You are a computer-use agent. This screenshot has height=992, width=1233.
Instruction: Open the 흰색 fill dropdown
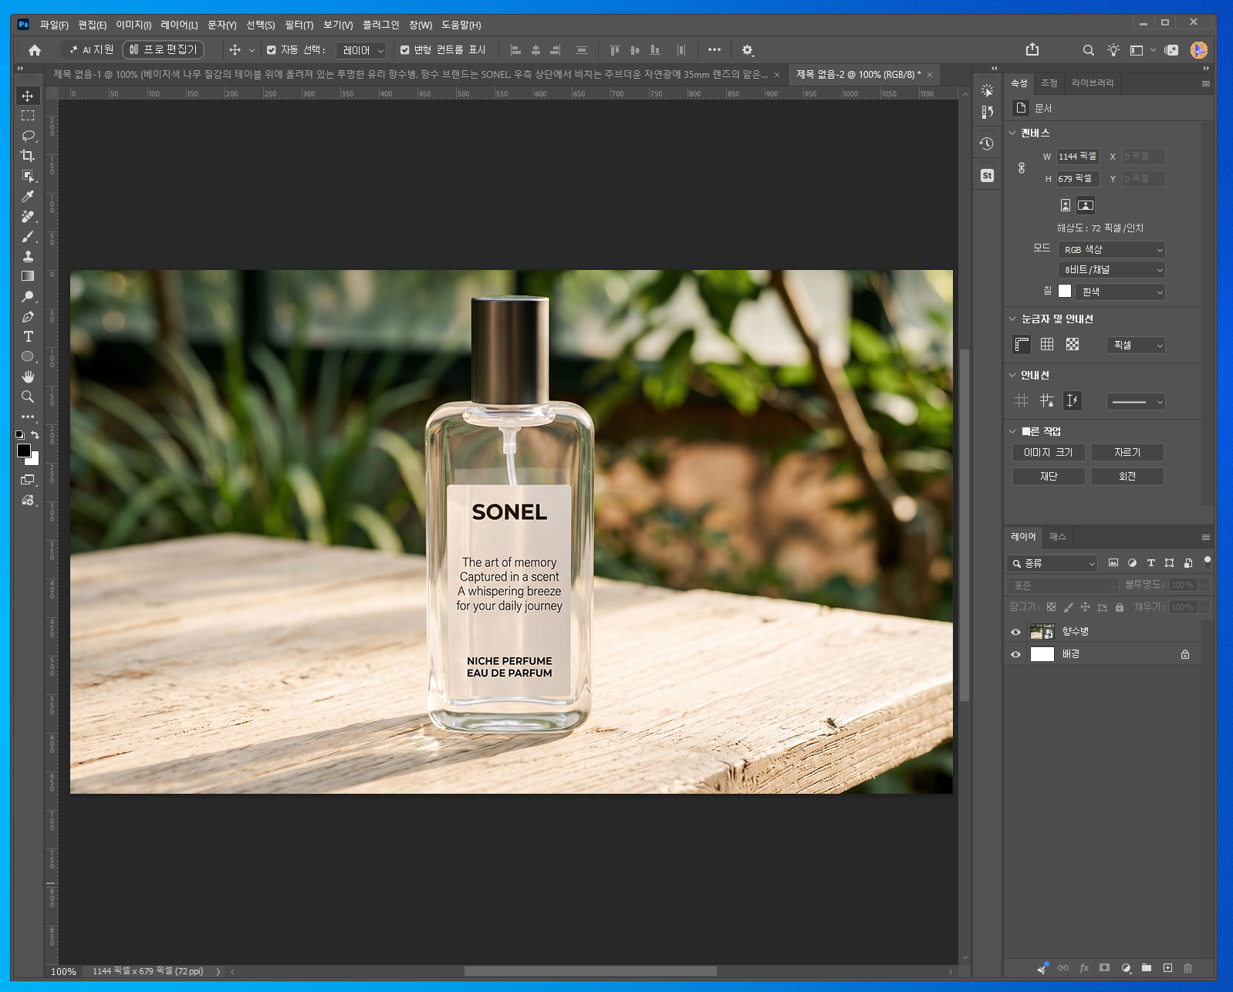tap(1120, 292)
